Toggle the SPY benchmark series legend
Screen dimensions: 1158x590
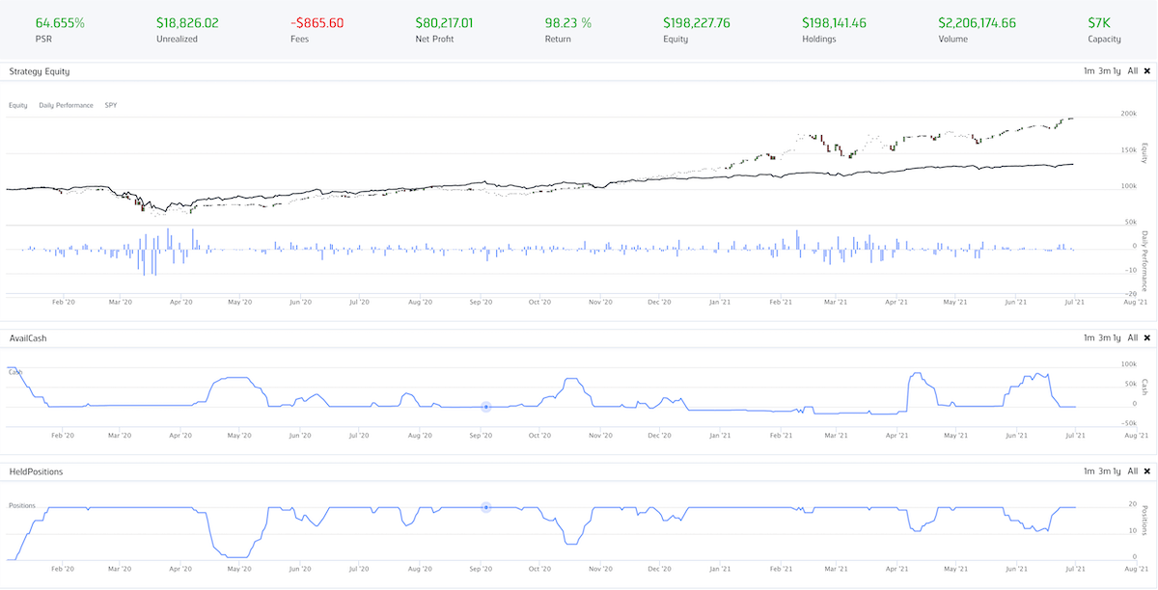click(x=110, y=105)
